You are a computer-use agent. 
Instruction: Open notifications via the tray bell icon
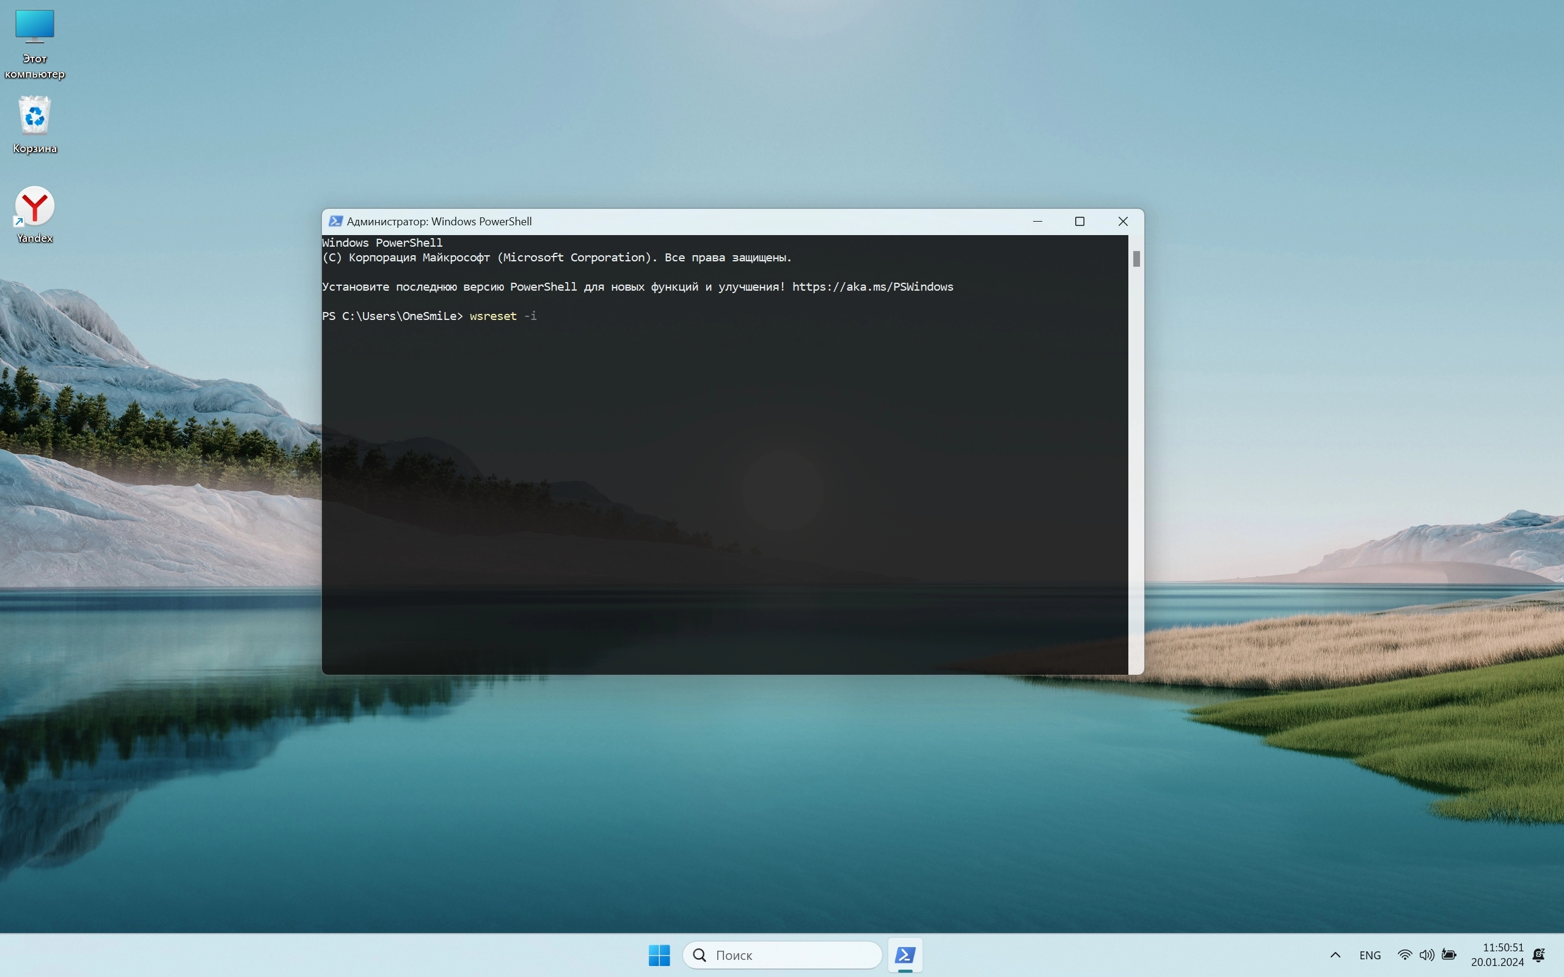coord(1540,955)
